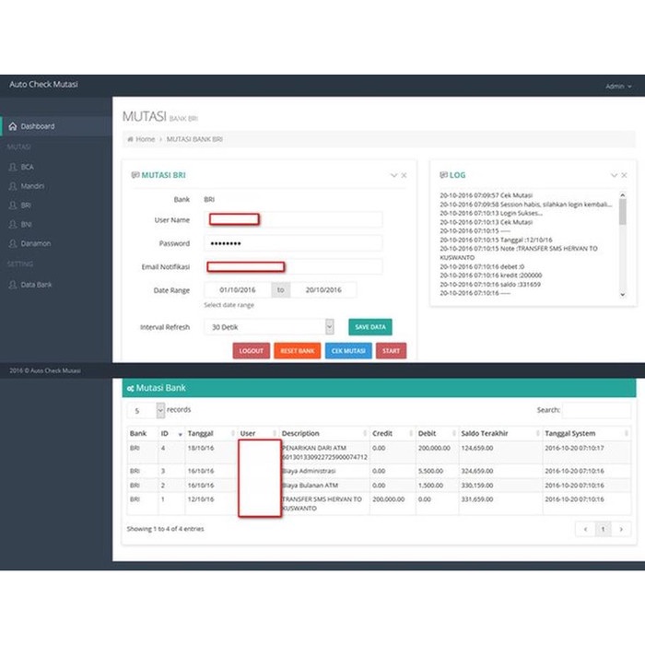Click the LOG scrollbar thumb
Viewport: 645px width, 645px height.
tap(623, 212)
